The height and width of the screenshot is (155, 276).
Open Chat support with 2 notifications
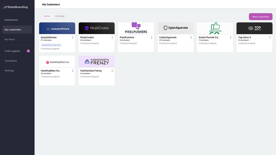pos(17,51)
